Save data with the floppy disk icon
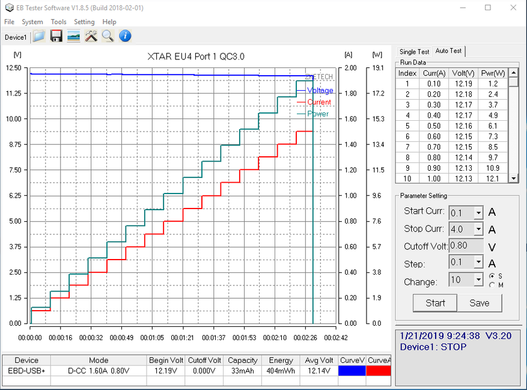Image resolution: width=527 pixels, height=390 pixels. pos(56,36)
